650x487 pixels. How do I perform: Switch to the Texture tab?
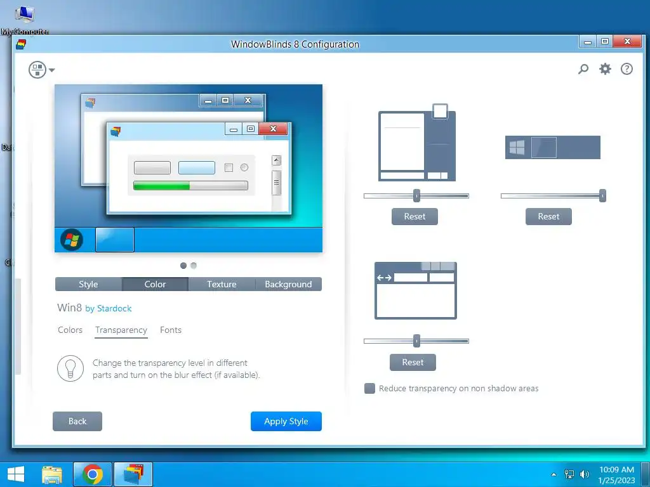tap(222, 284)
